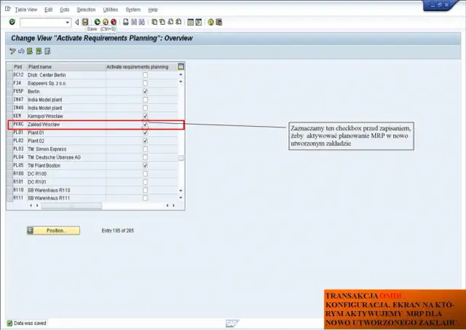
Task: Click the green Enter checkmark icon
Action: 12,22
